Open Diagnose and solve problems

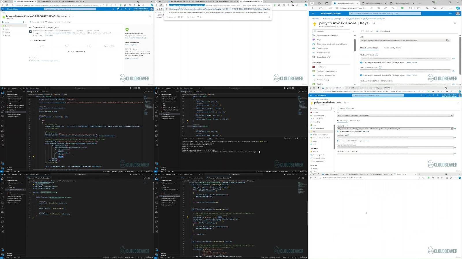(x=332, y=44)
